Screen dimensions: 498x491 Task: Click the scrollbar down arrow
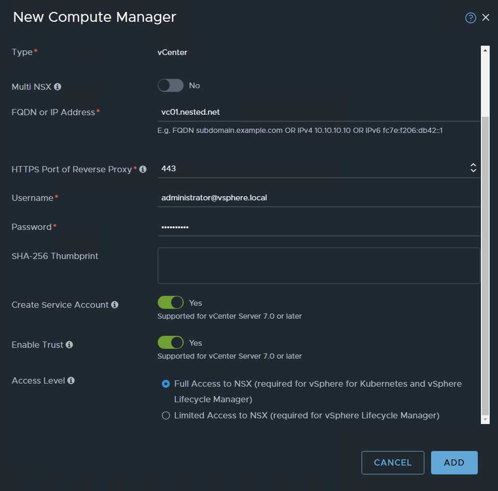click(x=485, y=419)
